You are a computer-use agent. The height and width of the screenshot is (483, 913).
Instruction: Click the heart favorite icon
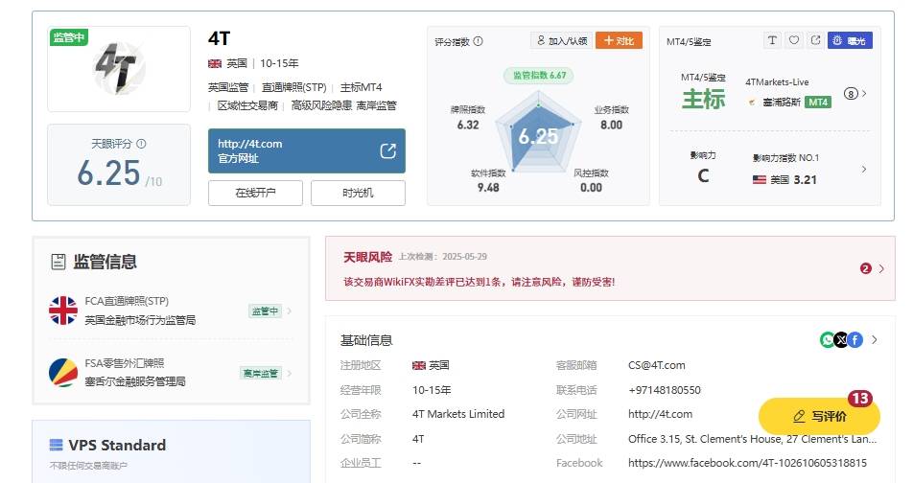[794, 40]
